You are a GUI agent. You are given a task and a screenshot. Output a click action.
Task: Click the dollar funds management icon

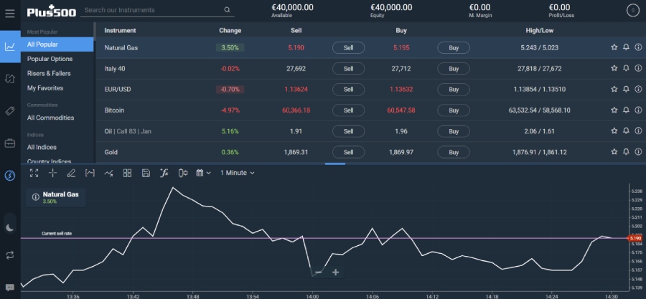click(10, 176)
